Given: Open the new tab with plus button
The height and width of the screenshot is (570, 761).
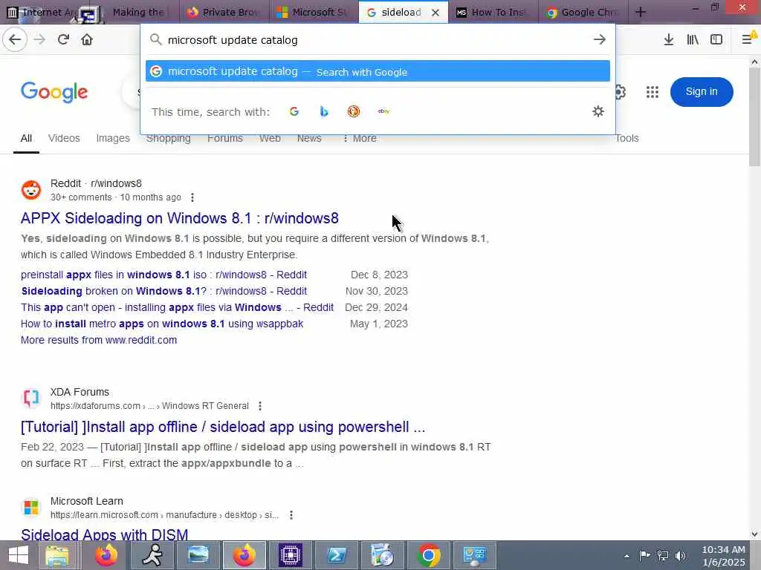Looking at the screenshot, I should point(641,12).
